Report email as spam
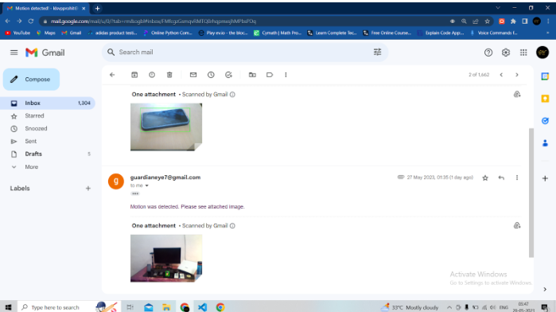Image resolution: width=556 pixels, height=312 pixels. (152, 75)
